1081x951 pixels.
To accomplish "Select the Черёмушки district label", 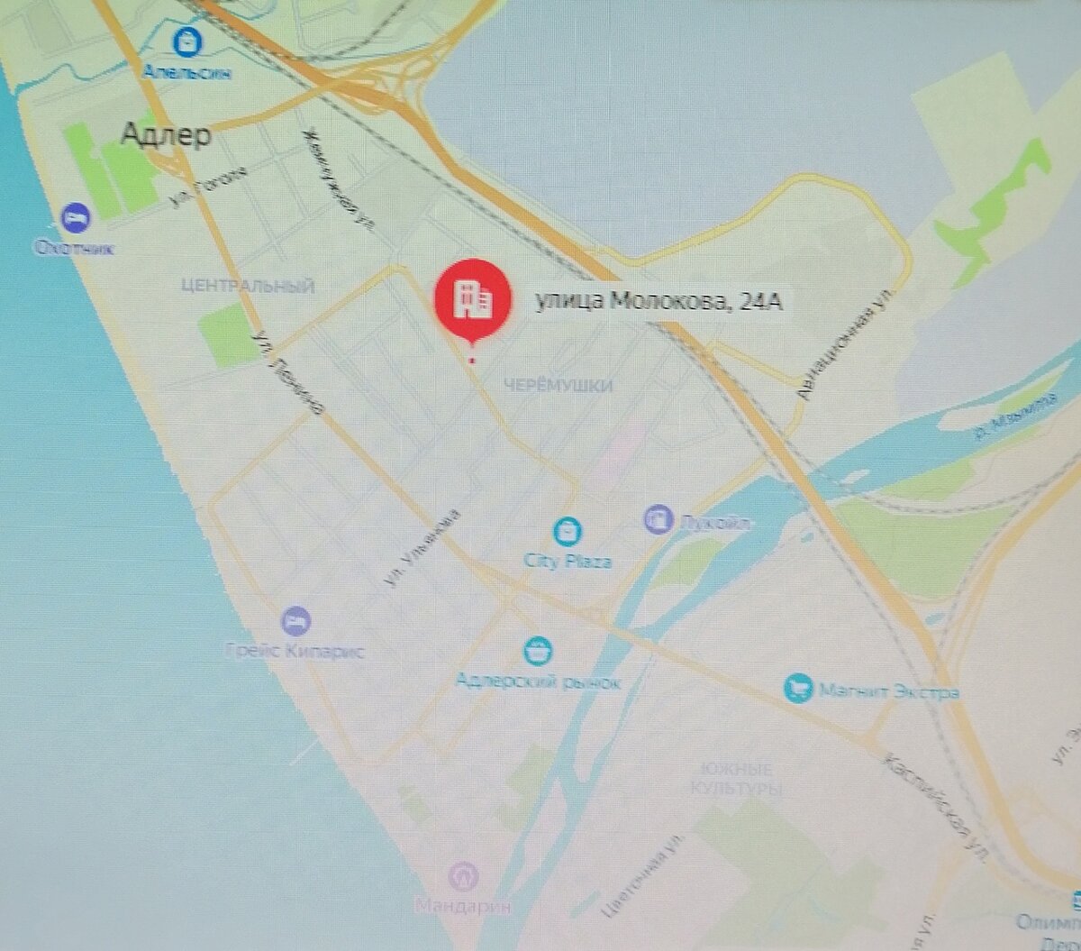I will pos(559,386).
